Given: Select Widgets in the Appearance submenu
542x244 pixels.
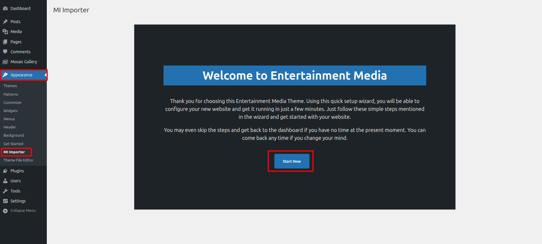Looking at the screenshot, I should click(11, 111).
